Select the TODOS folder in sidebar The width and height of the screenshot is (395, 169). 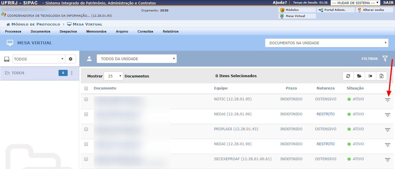point(18,73)
